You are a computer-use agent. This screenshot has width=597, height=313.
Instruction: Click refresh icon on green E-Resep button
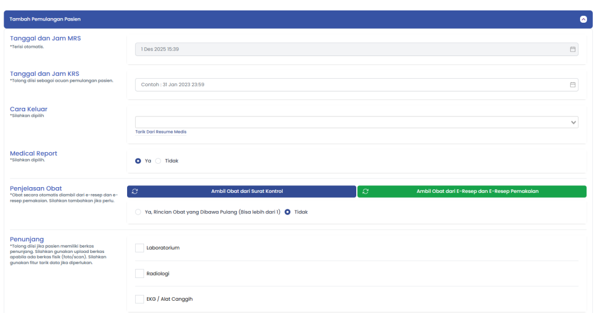click(366, 191)
